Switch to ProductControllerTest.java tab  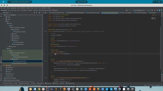coord(76,13)
